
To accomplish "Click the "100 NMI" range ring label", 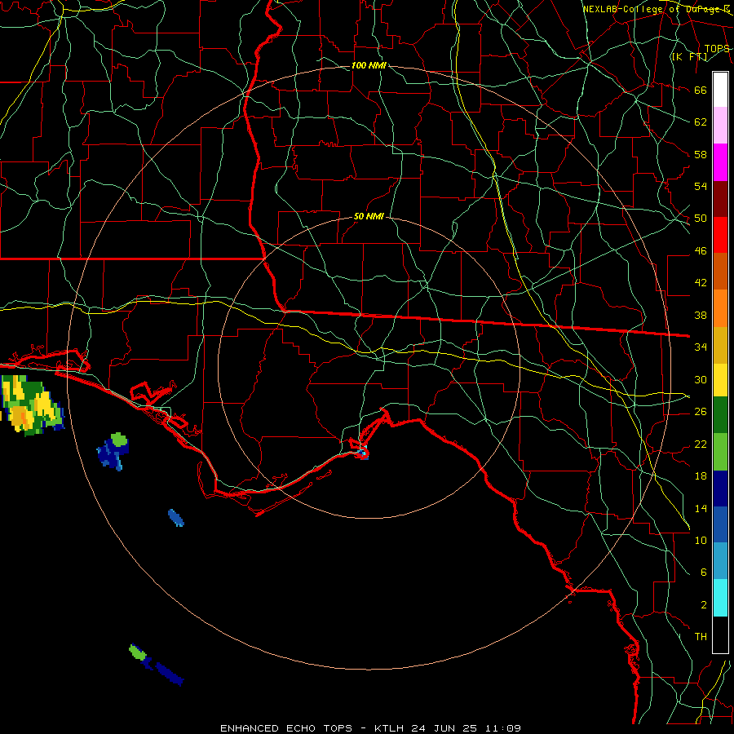I will point(369,65).
